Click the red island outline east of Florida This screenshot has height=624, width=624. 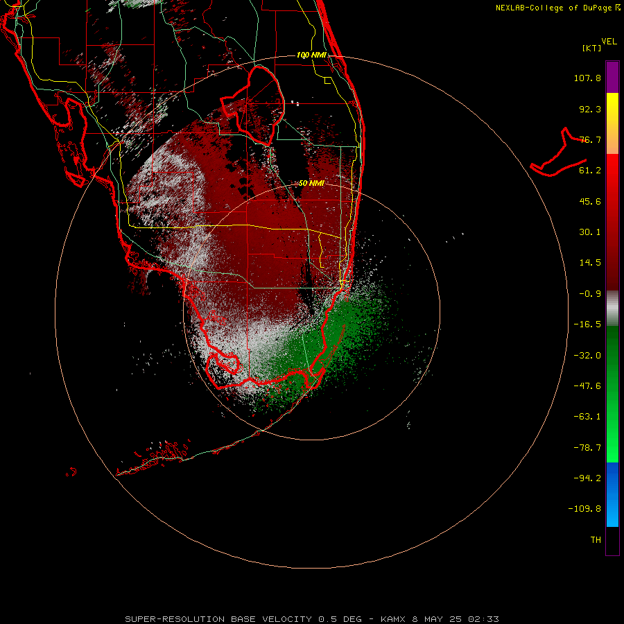[x=558, y=153]
